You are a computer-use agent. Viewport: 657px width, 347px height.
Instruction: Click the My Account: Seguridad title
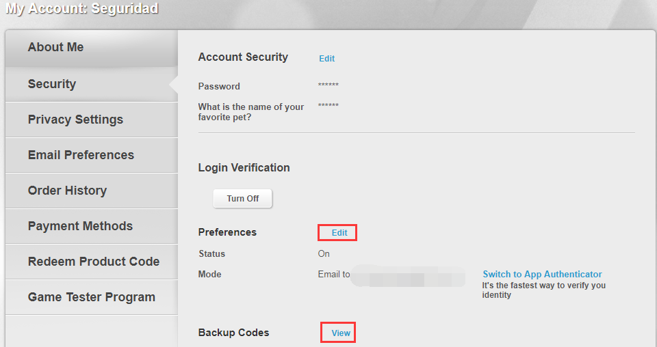(x=81, y=8)
